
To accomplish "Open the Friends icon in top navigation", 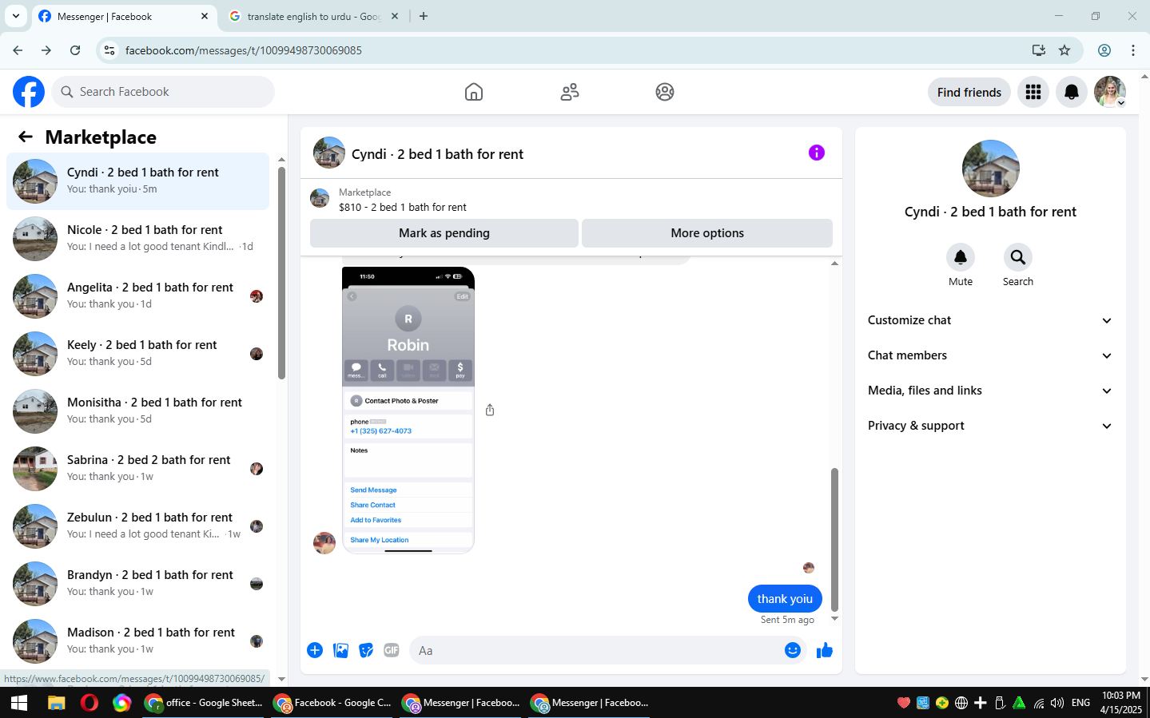I will pyautogui.click(x=570, y=92).
